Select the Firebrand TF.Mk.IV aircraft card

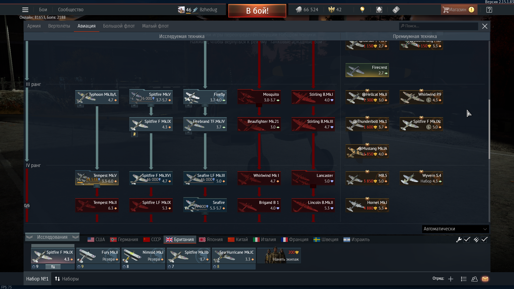(205, 124)
